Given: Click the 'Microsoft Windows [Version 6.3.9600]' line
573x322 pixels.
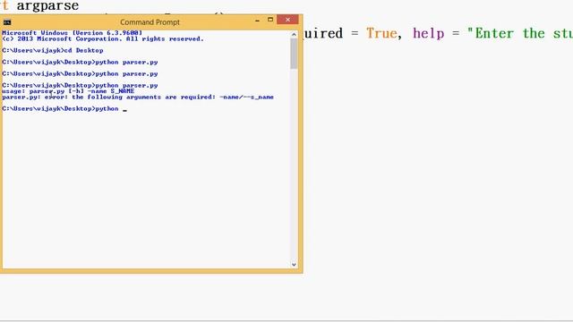Looking at the screenshot, I should (72, 33).
